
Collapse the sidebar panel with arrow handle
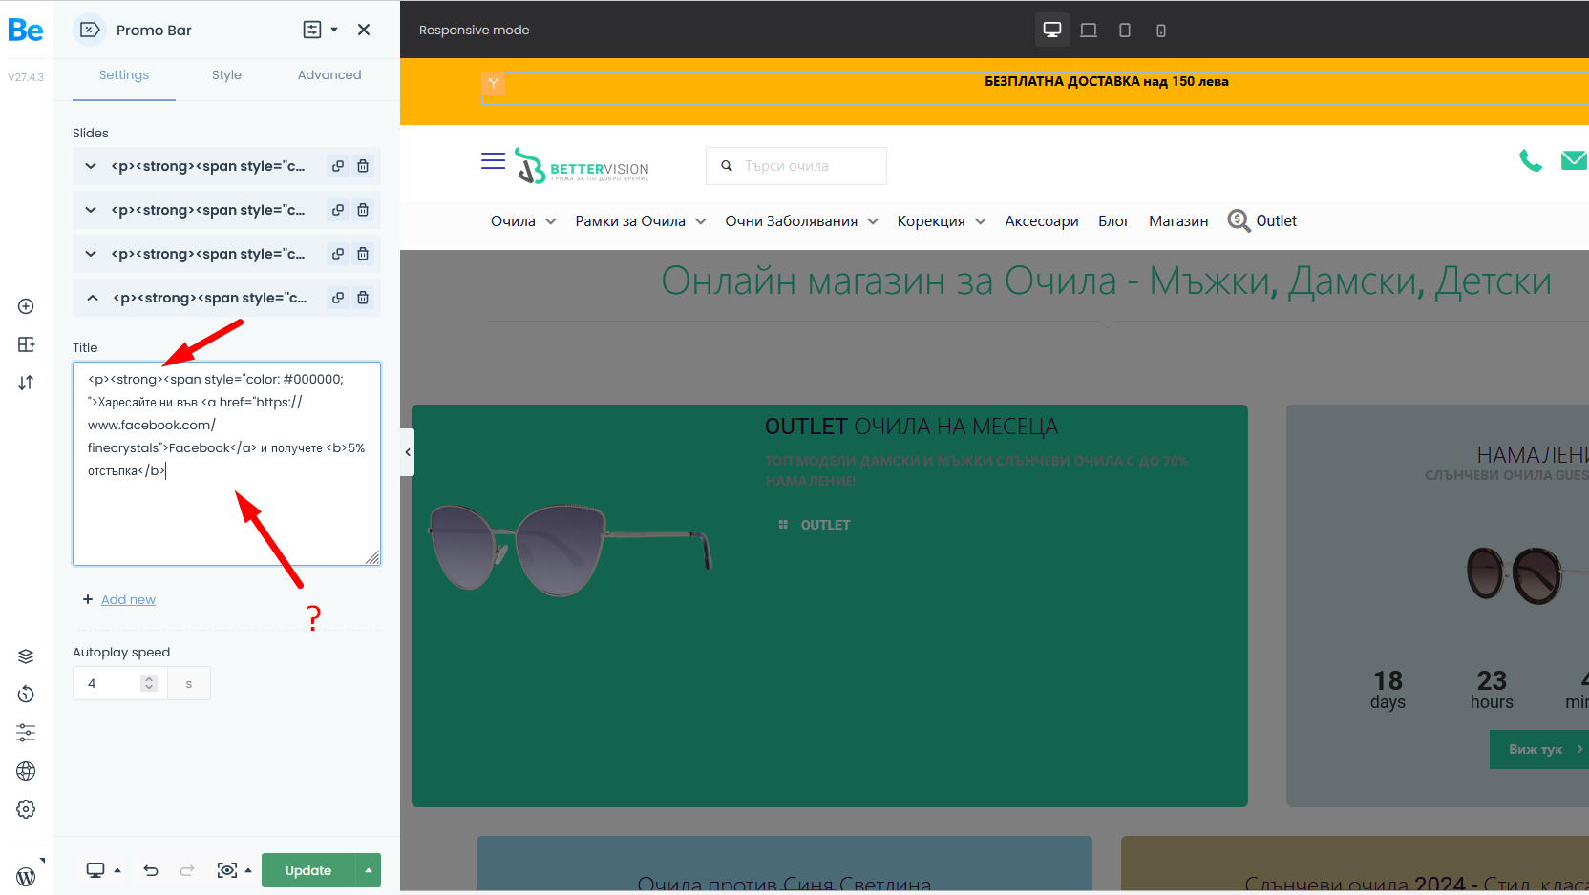(x=408, y=452)
